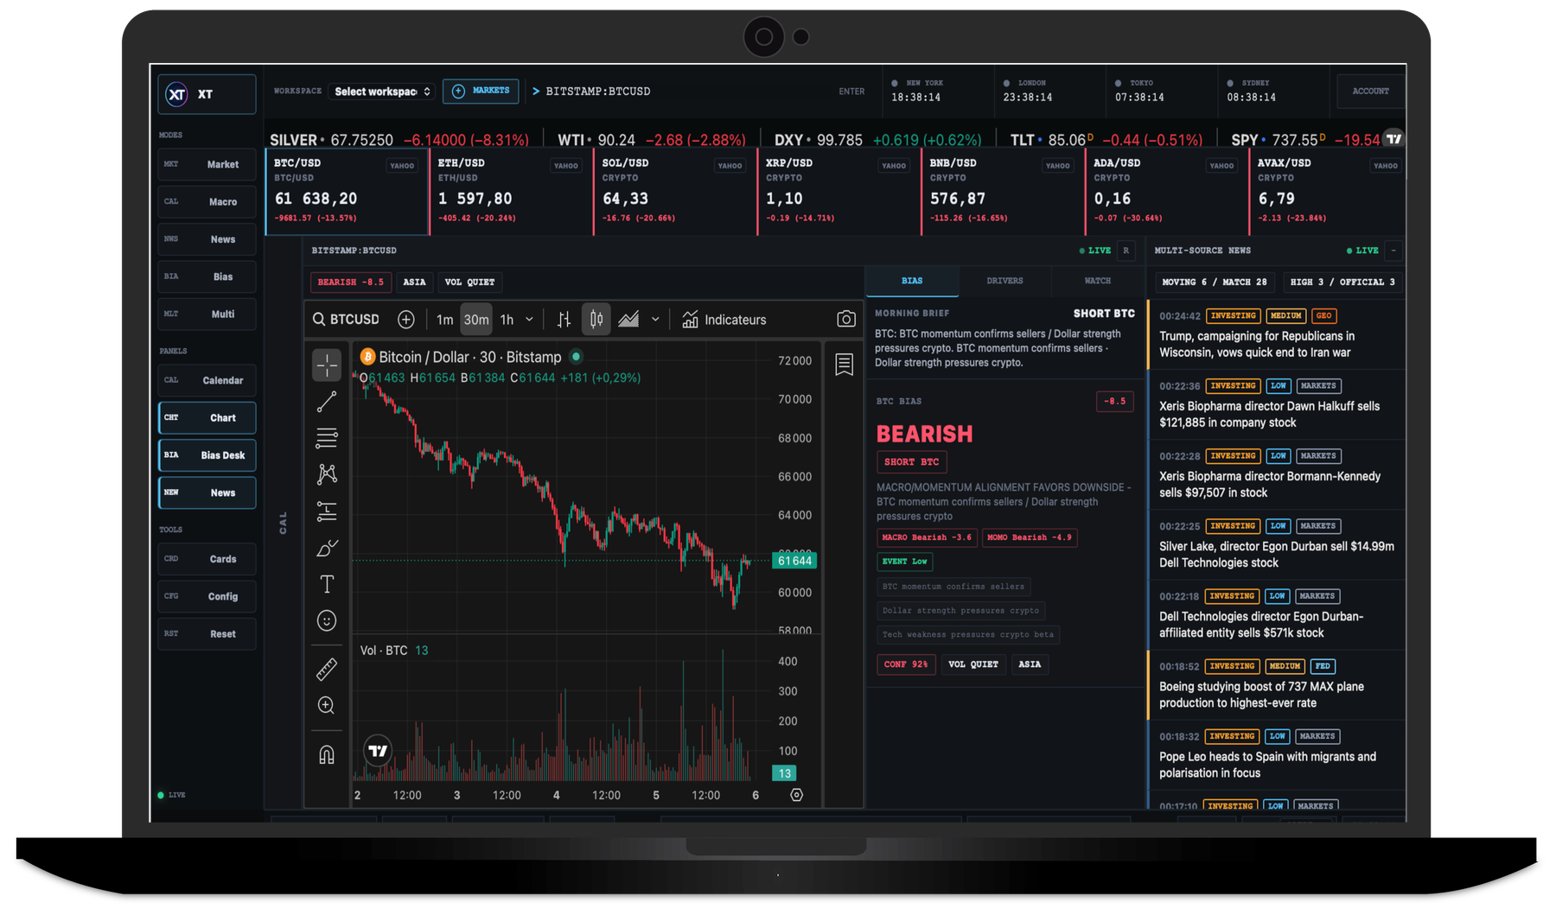Select the News mode under Modes
Image resolution: width=1556 pixels, height=915 pixels.
click(x=207, y=239)
